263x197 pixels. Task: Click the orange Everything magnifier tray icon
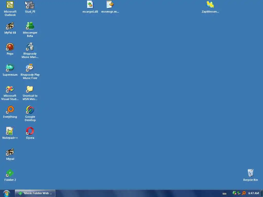coord(244,193)
